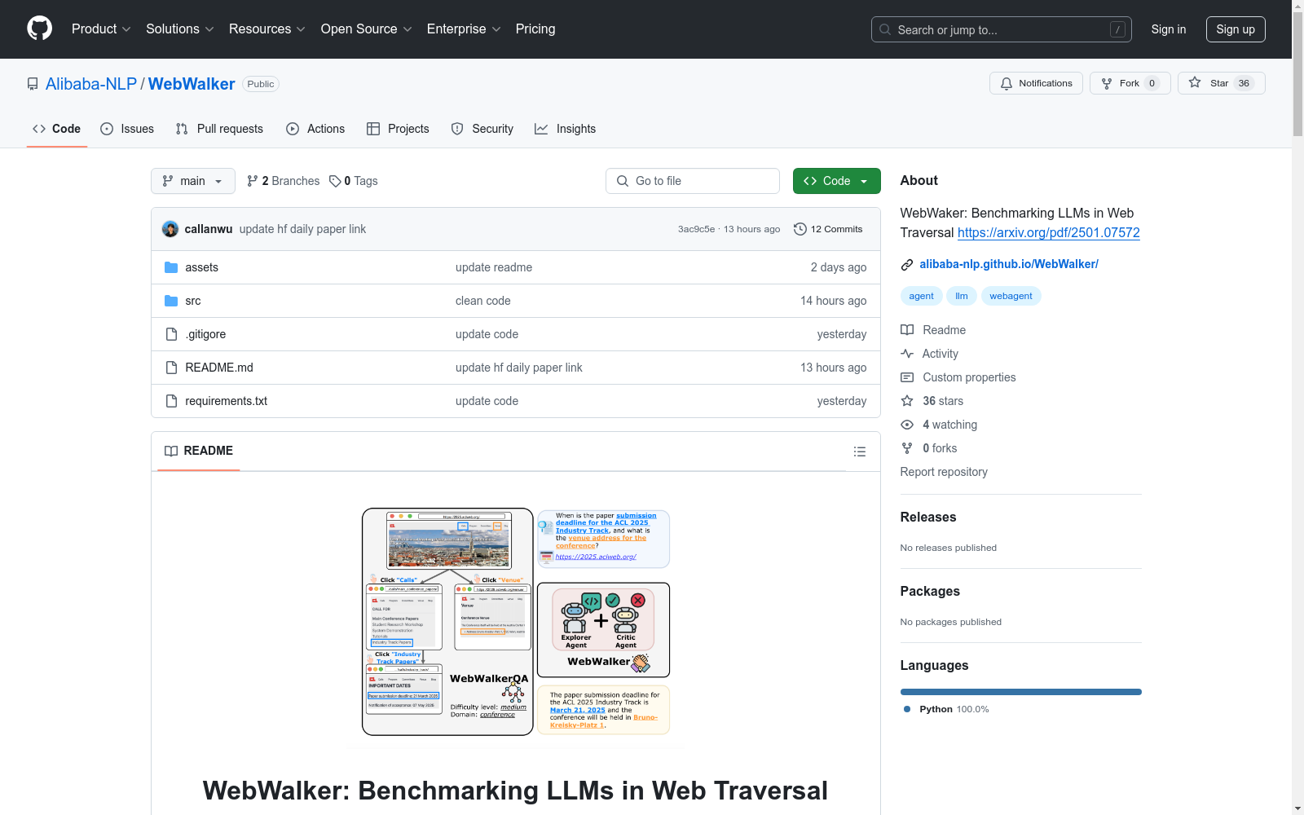This screenshot has width=1304, height=815.
Task: Open the Projects tab
Action: click(x=398, y=129)
